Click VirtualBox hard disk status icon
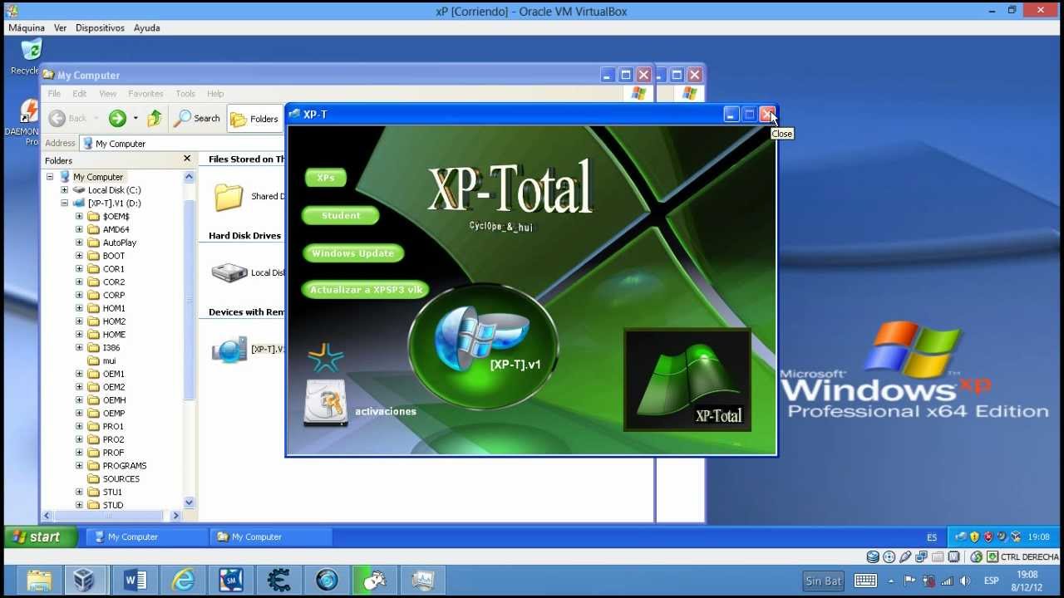This screenshot has height=598, width=1064. point(873,557)
